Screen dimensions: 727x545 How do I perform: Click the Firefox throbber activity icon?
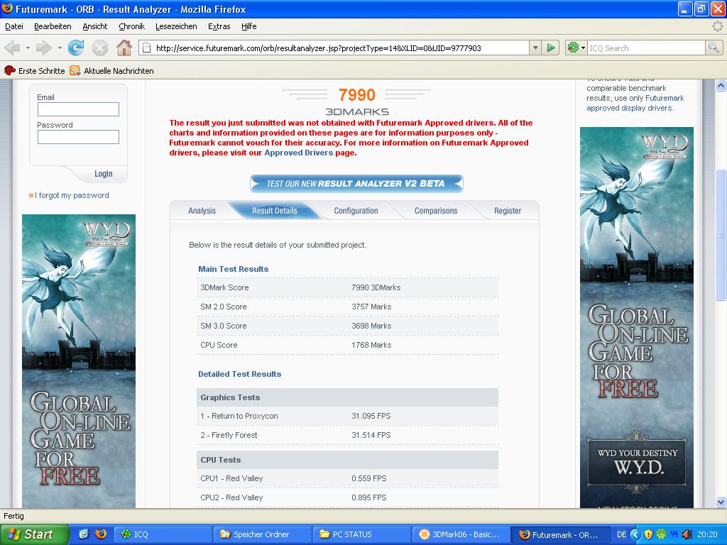pos(718,26)
